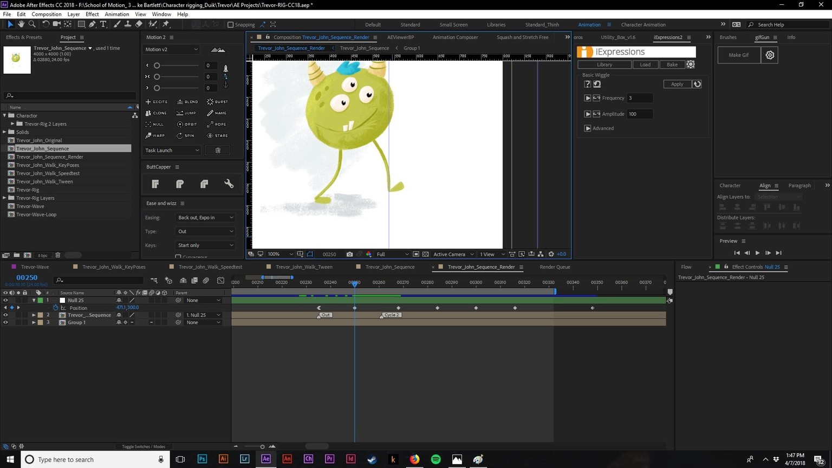Play the preview
This screenshot has height=468, width=832.
(757, 253)
